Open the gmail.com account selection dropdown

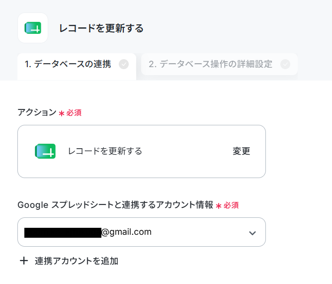tap(142, 232)
